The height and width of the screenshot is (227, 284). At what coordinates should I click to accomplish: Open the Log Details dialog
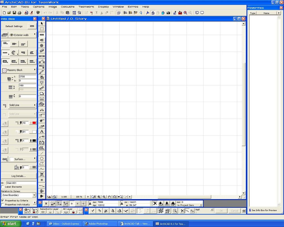[19, 176]
